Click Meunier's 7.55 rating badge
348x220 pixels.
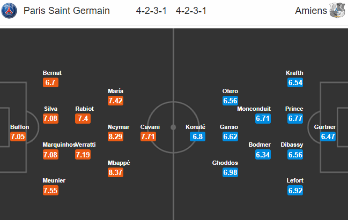point(50,191)
